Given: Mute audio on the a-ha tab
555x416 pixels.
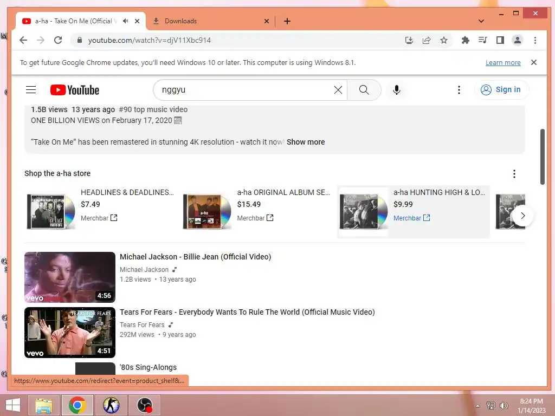Looking at the screenshot, I should coord(125,21).
